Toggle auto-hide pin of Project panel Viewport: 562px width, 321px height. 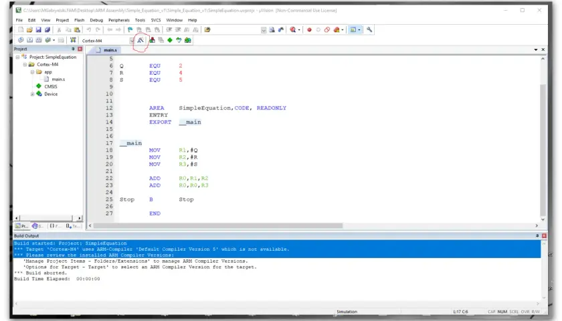(x=73, y=49)
